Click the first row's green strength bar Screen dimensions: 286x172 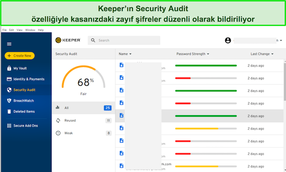coord(206,66)
